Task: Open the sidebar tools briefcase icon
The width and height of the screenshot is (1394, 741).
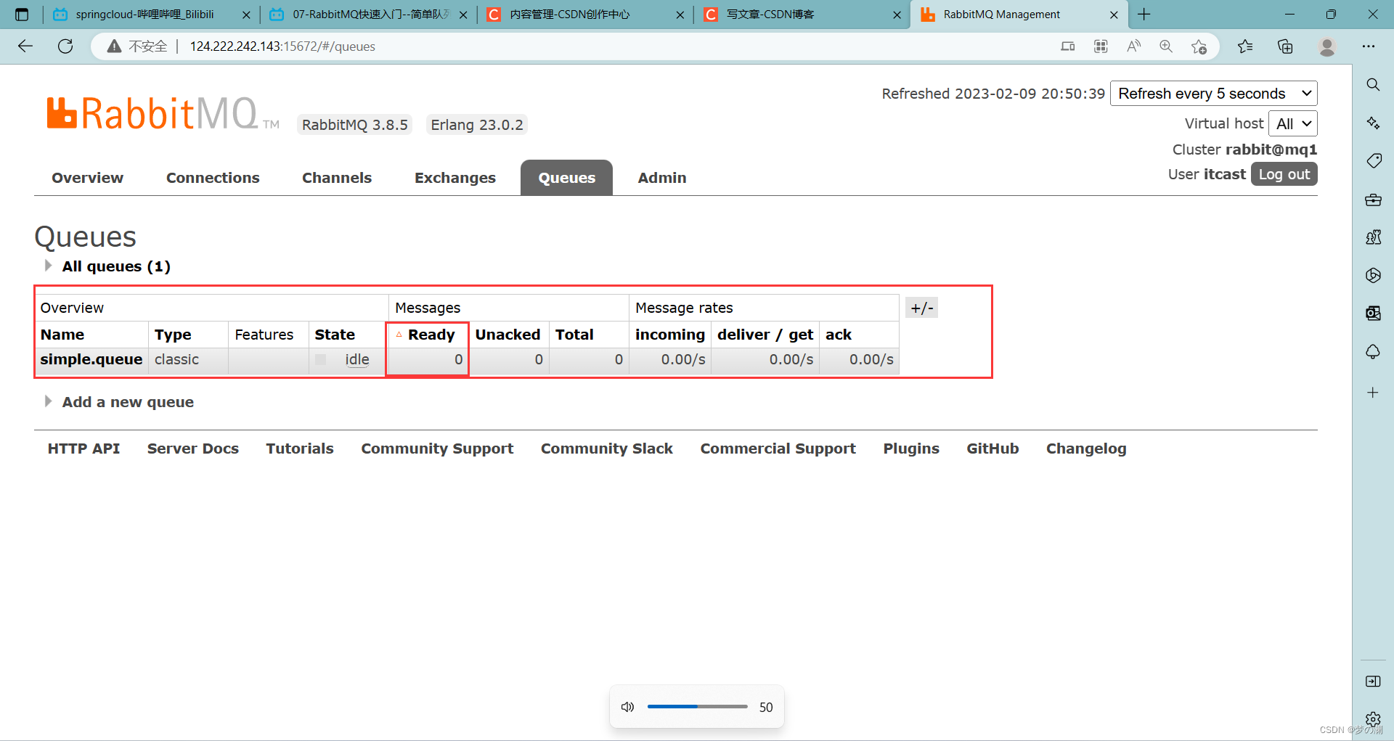Action: coord(1373,200)
